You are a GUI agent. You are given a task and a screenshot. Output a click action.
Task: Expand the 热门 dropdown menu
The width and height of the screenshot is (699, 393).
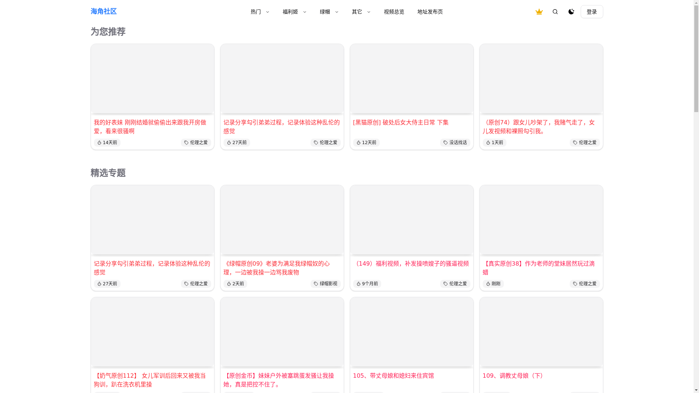(x=260, y=12)
